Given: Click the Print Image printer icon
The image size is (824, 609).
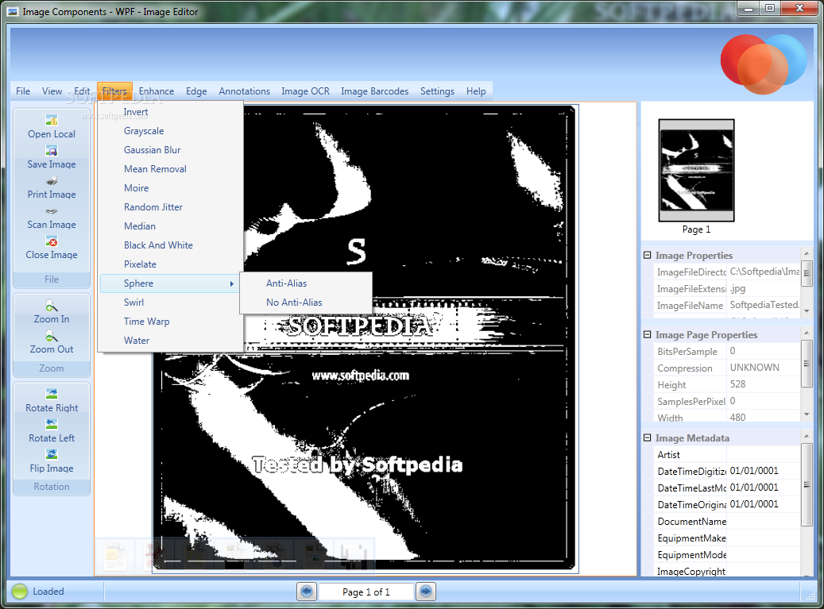Looking at the screenshot, I should tap(52, 181).
